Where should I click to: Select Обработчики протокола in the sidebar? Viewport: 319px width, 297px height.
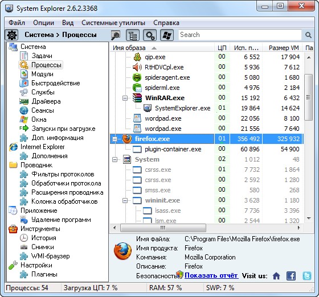pos(66,183)
